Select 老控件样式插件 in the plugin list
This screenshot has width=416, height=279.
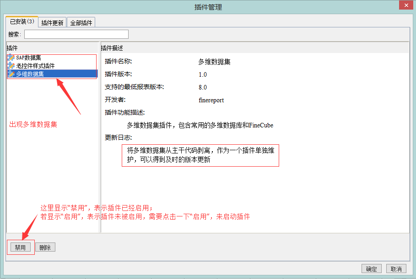[x=52, y=66]
